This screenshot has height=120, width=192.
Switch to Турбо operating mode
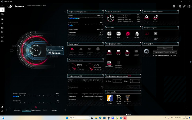(45, 110)
